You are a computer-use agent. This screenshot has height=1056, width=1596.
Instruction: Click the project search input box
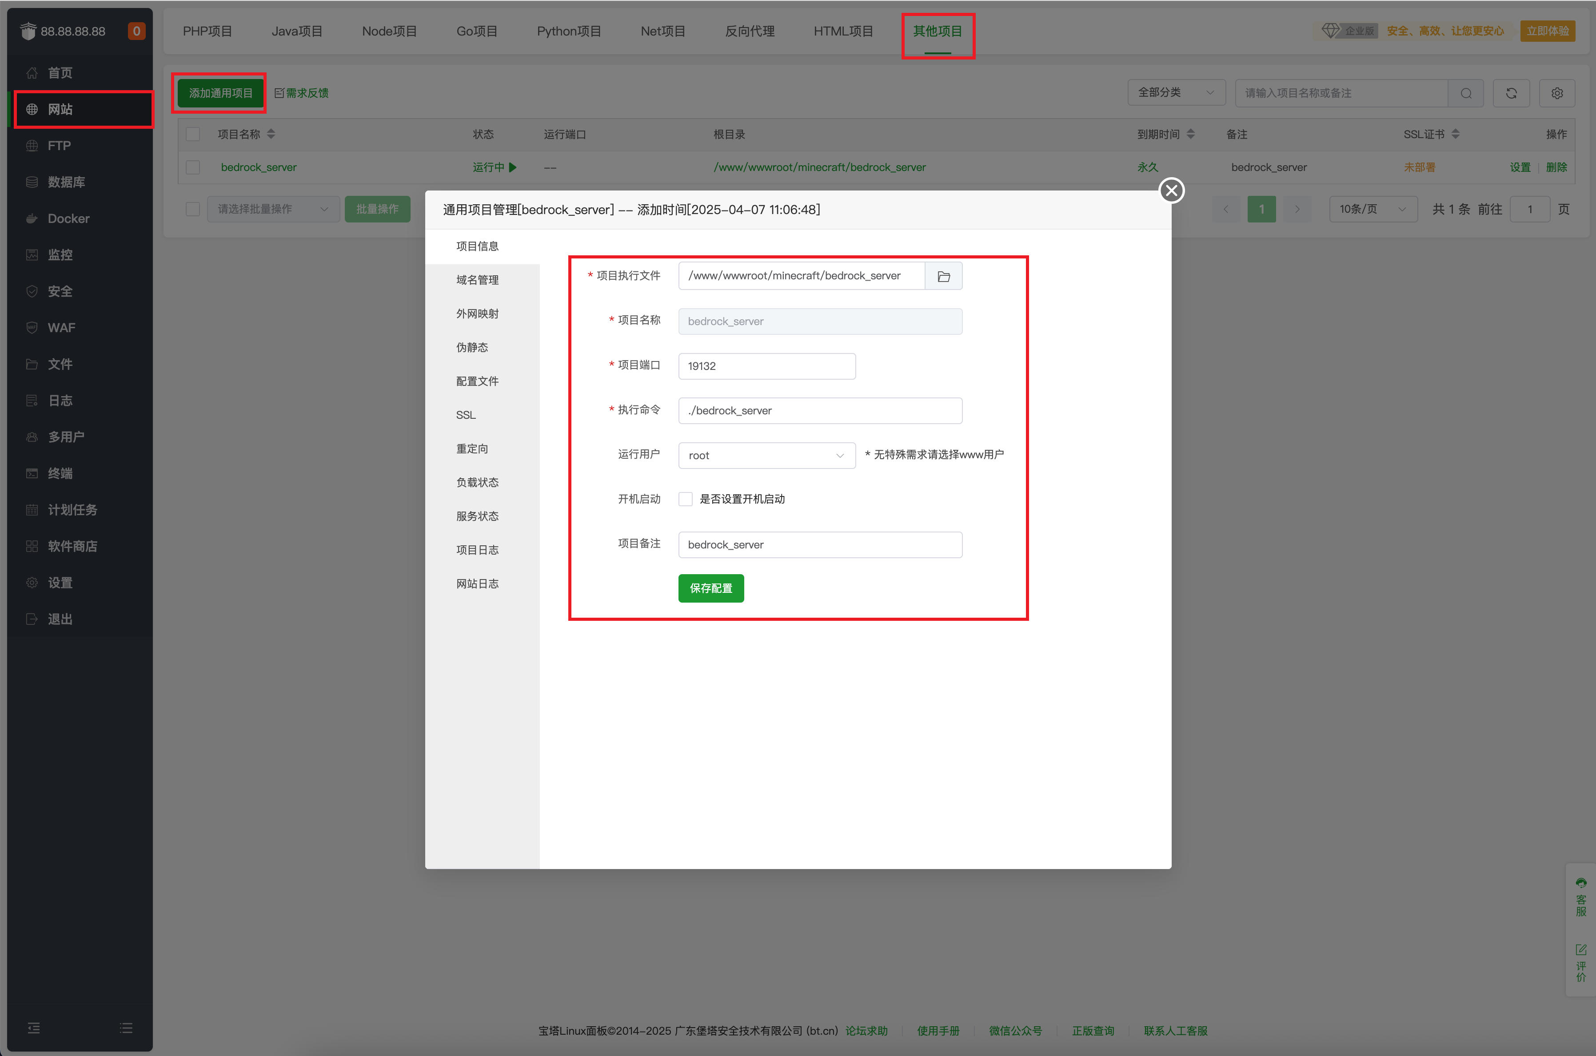[1341, 93]
